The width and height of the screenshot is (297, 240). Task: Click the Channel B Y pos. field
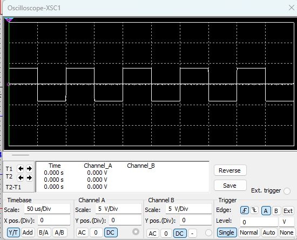pyautogui.click(x=195, y=221)
